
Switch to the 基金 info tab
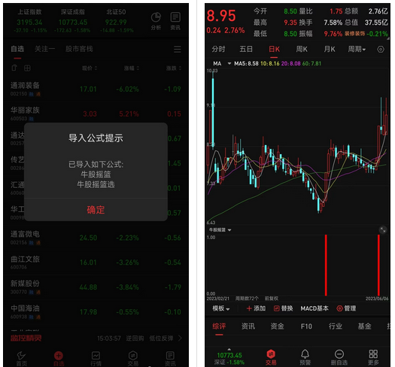[x=364, y=326]
